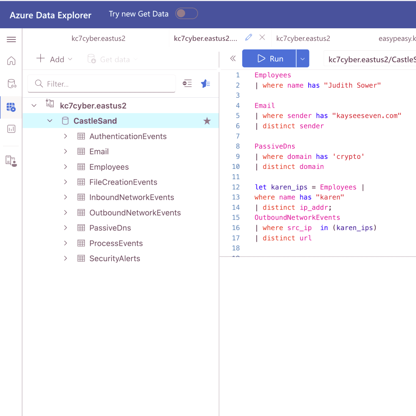The image size is (416, 416).
Task: Expand the Email table chevron
Action: 66,151
